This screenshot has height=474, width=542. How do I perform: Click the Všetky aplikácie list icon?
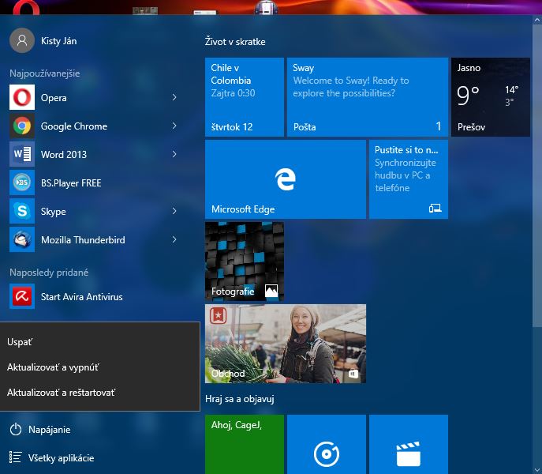click(x=16, y=457)
